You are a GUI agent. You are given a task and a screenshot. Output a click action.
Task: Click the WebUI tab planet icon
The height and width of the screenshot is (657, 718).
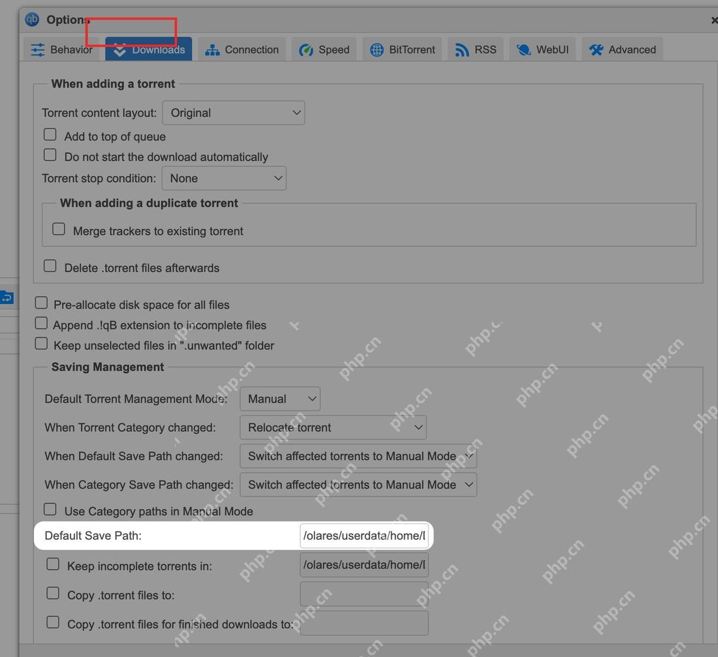click(523, 50)
